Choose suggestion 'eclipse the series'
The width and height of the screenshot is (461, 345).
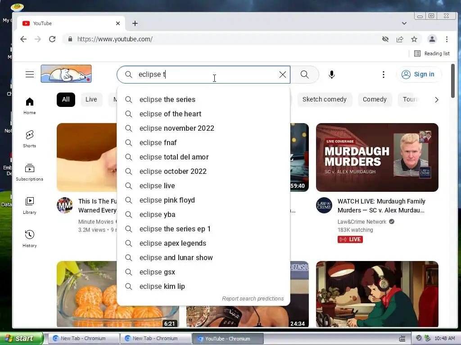pos(203,99)
